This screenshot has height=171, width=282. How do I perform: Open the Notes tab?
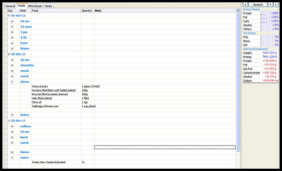tap(48, 6)
